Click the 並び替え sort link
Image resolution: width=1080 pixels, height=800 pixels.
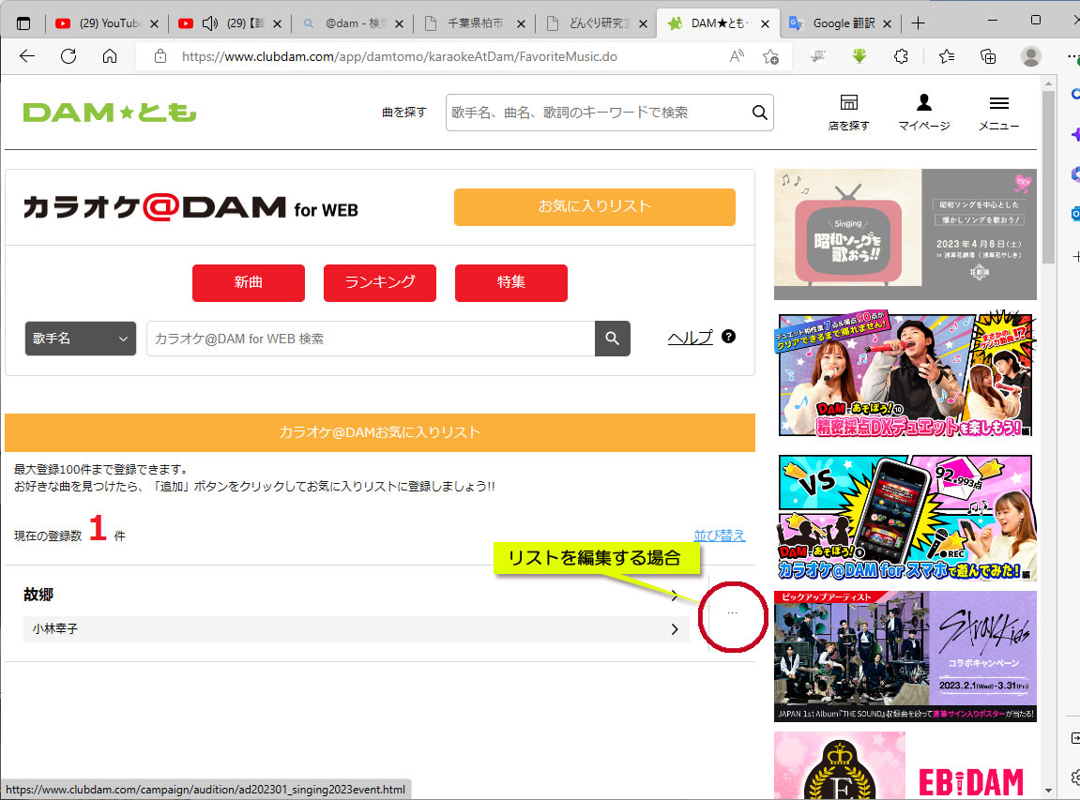click(719, 535)
